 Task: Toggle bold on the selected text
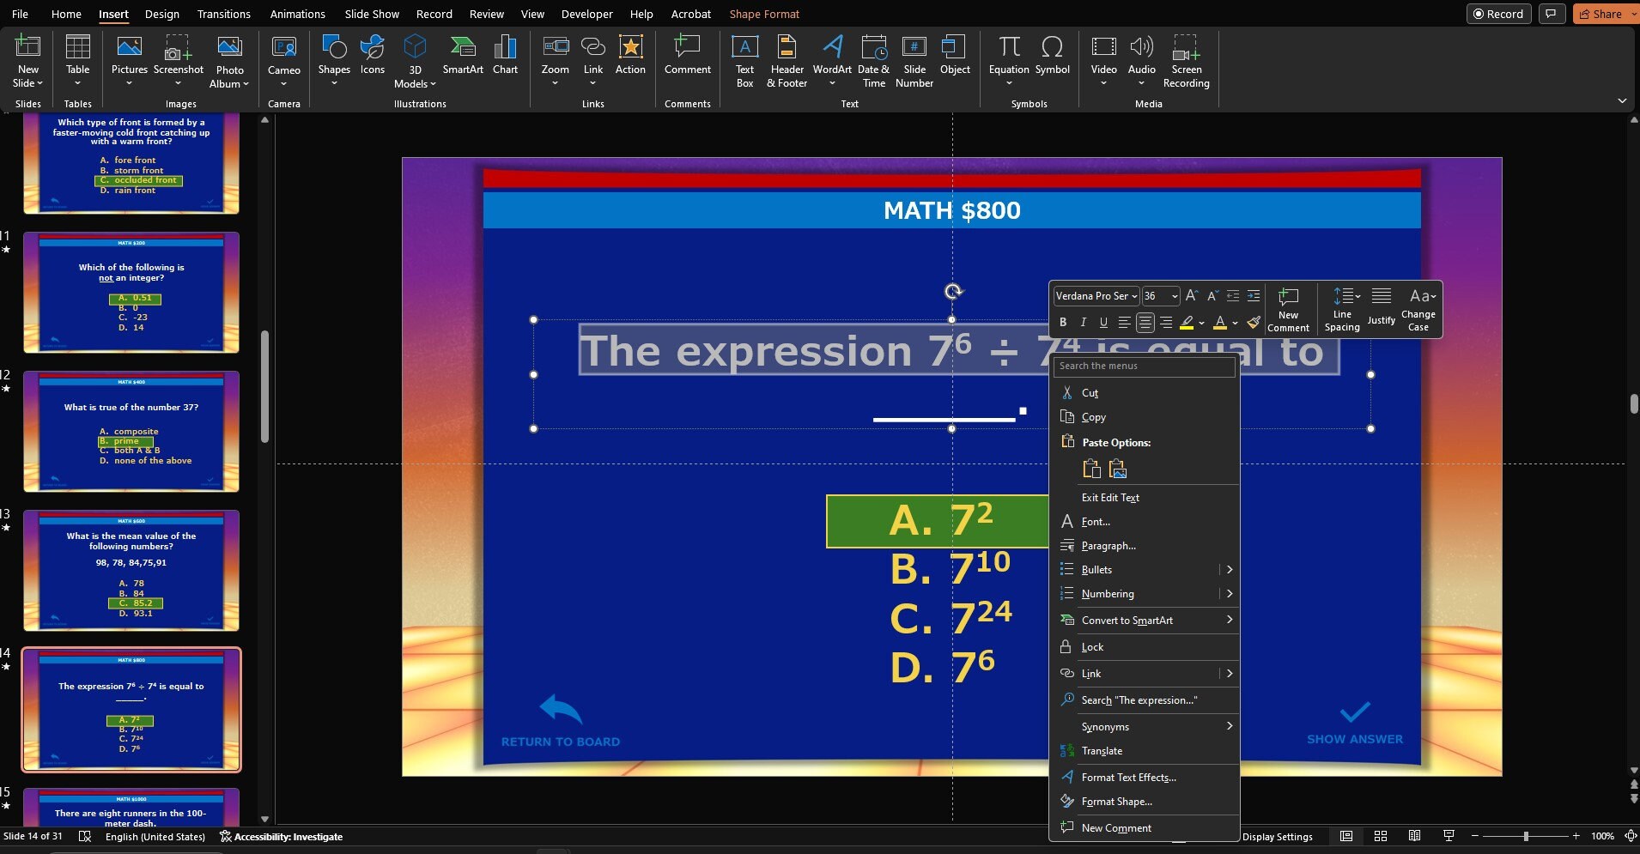1064,322
